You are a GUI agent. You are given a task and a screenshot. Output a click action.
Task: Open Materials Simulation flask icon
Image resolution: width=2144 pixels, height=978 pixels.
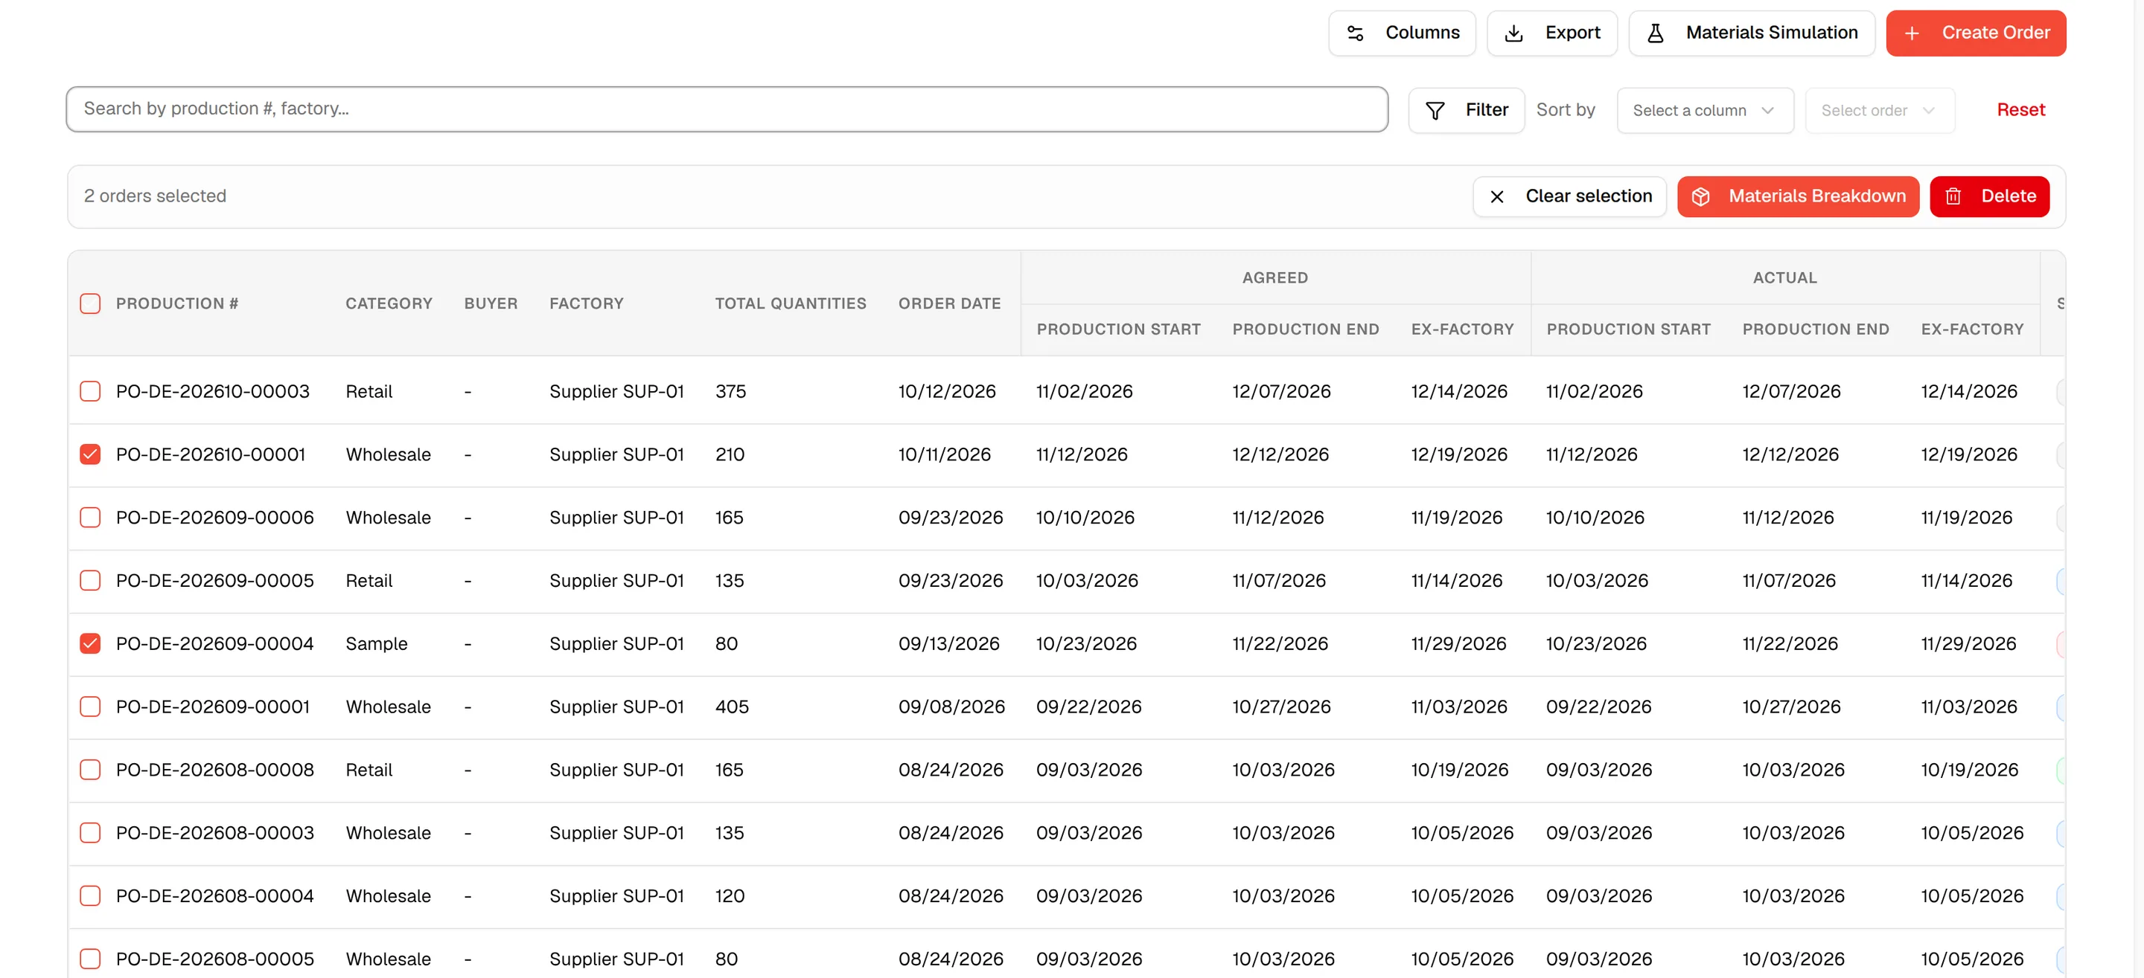1656,33
